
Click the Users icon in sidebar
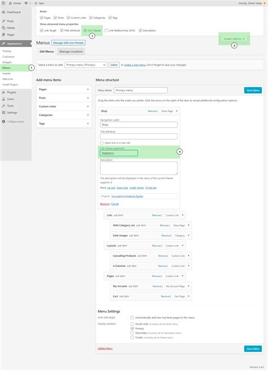tap(3, 99)
